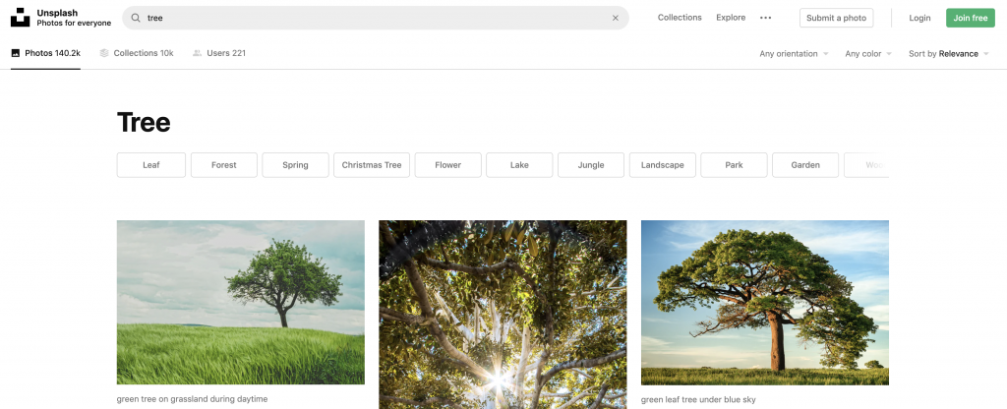1007x409 pixels.
Task: Open Collections in top navigation
Action: coord(680,18)
